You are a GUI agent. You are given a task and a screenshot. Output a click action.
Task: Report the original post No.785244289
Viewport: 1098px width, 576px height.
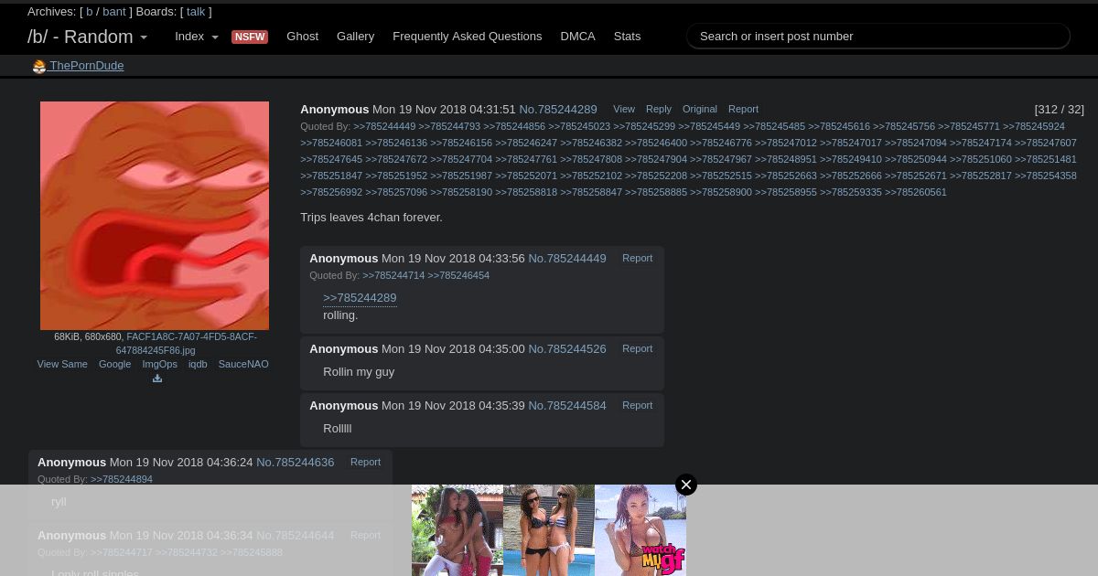point(743,109)
